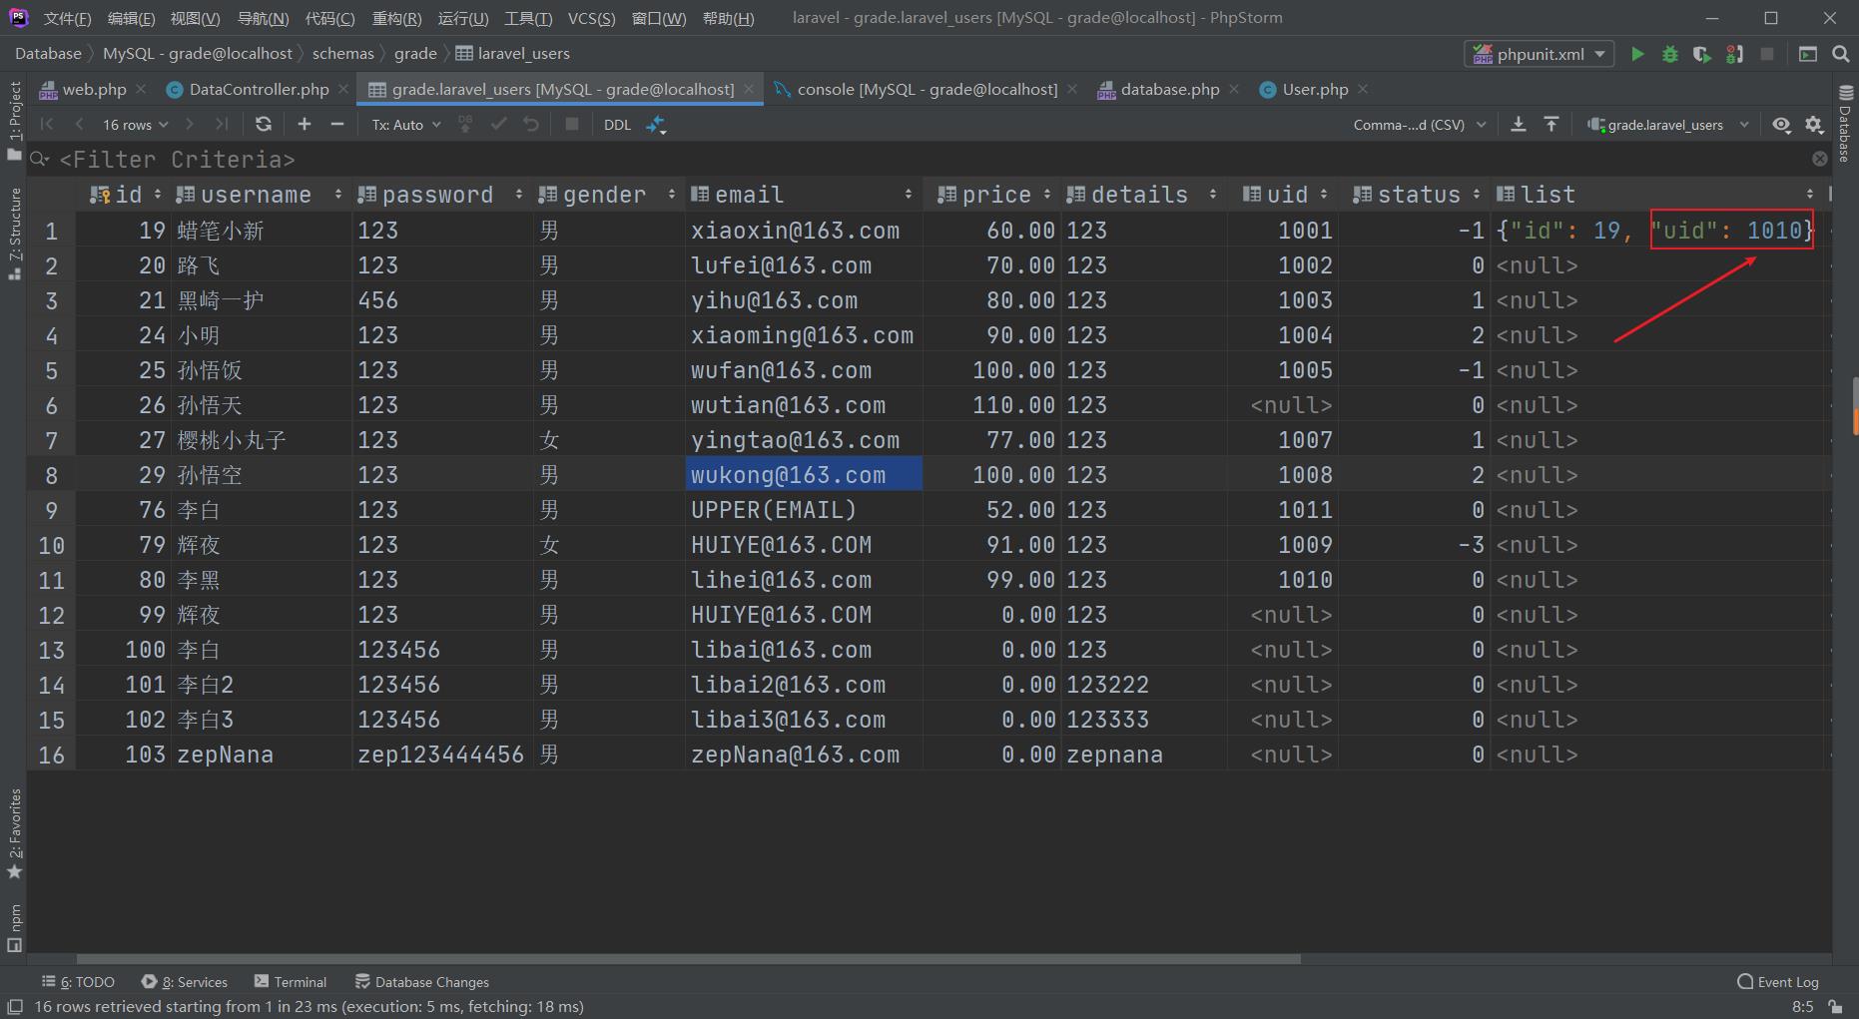Open the 重构(R) menu
Viewport: 1859px width, 1019px height.
coord(396,18)
